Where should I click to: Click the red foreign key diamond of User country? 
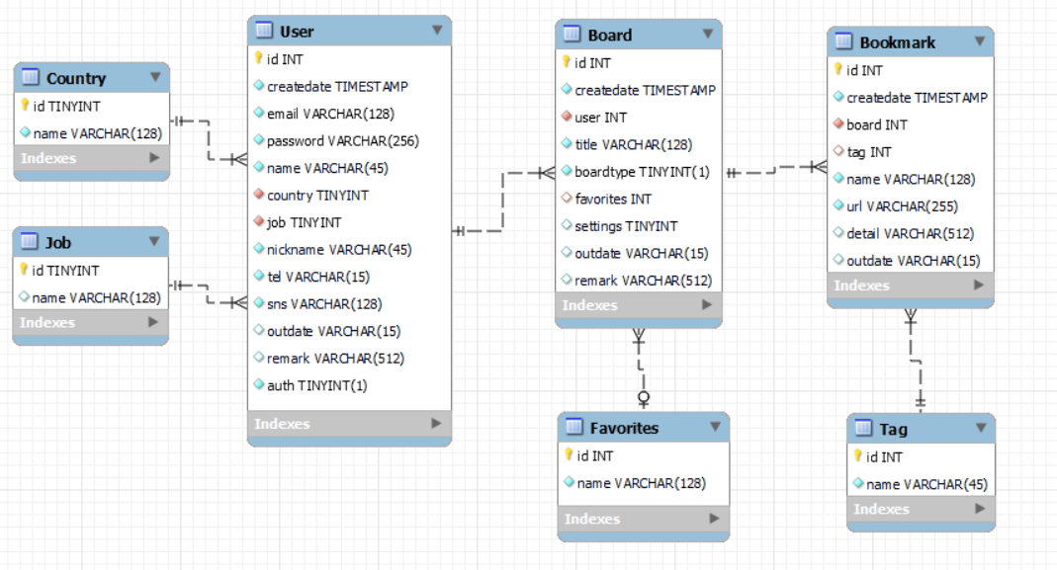coord(259,194)
